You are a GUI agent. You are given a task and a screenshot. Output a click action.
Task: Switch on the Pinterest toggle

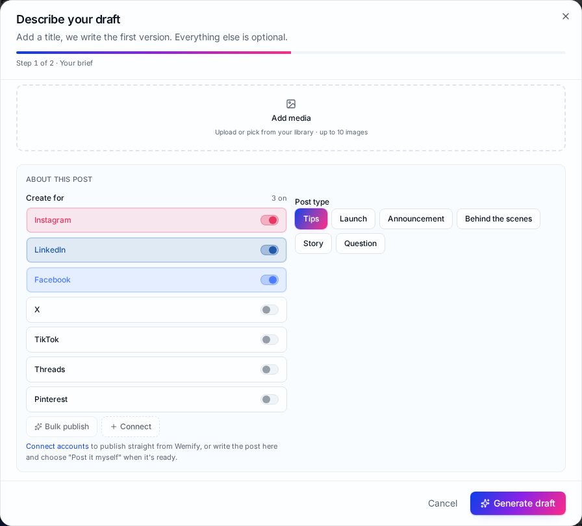pyautogui.click(x=270, y=399)
